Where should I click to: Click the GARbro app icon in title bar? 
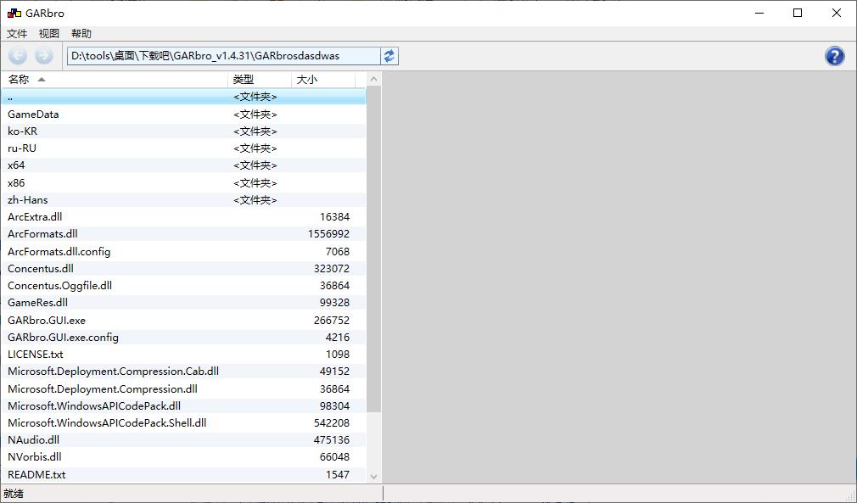pyautogui.click(x=14, y=13)
